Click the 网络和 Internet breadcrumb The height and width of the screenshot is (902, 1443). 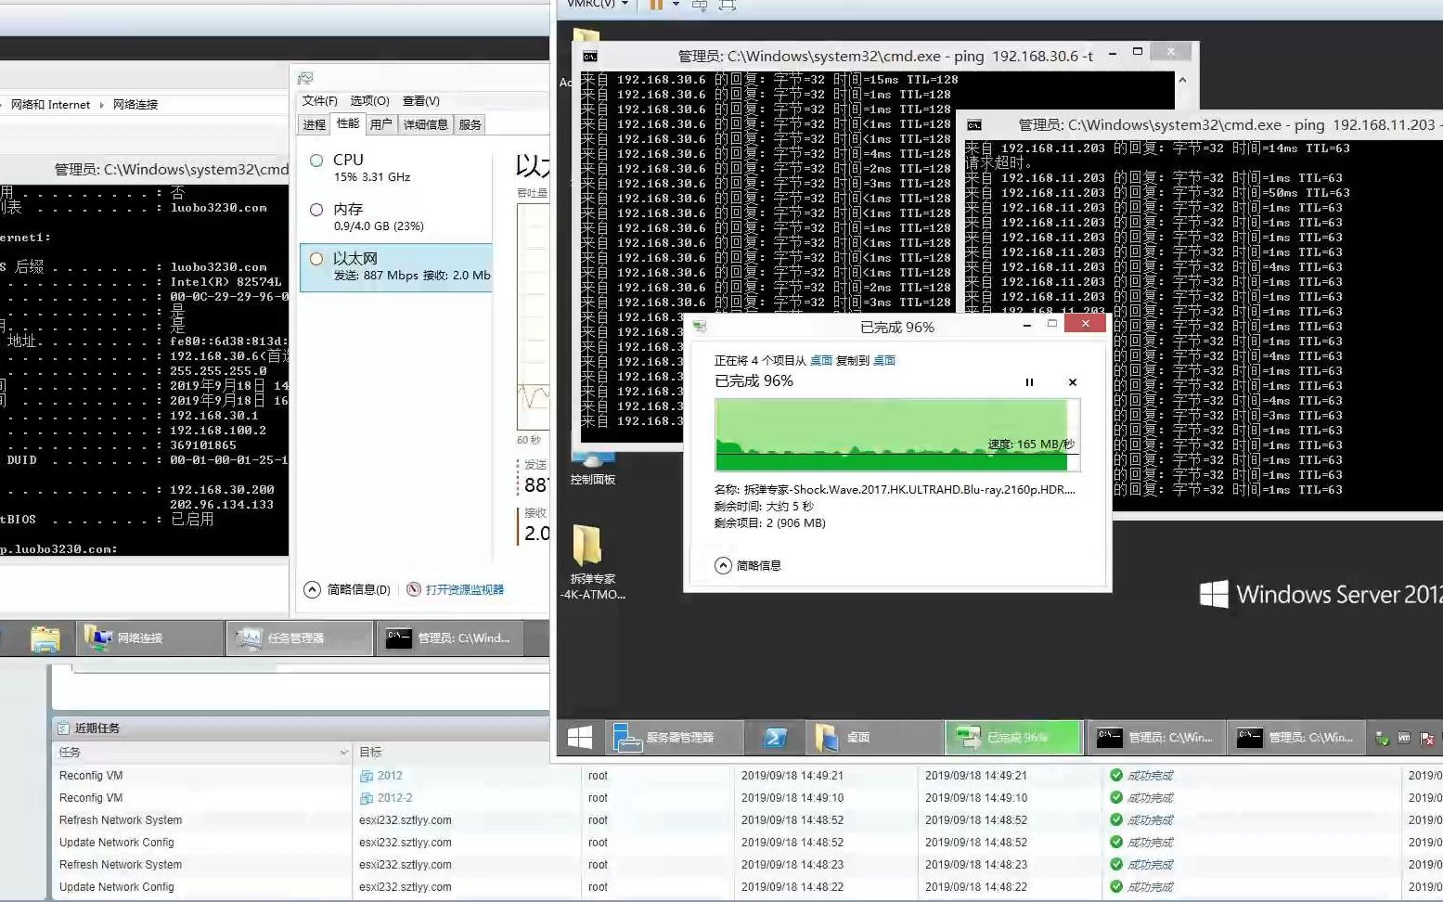(x=50, y=105)
